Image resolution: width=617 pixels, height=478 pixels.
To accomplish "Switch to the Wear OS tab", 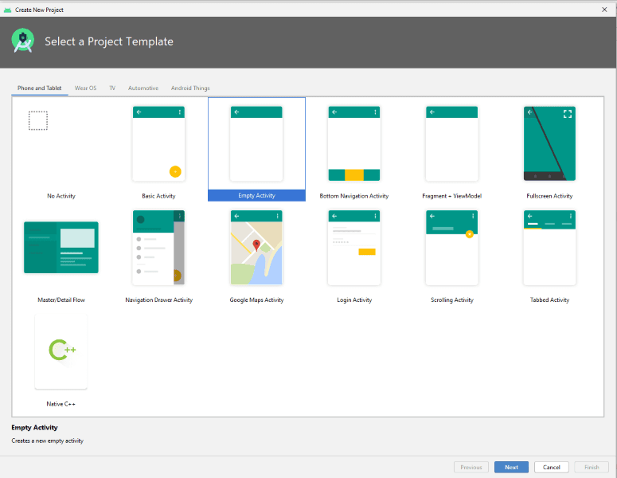I will 85,88.
